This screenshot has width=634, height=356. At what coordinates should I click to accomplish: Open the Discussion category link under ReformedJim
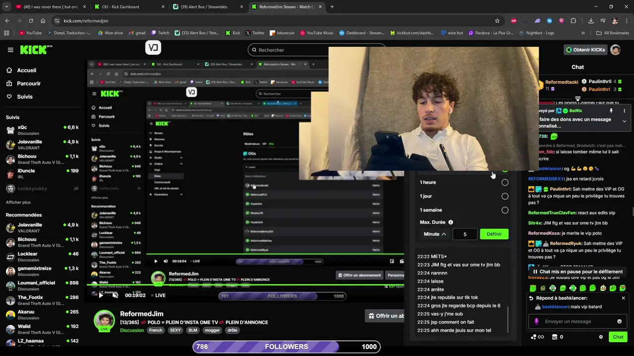(132, 330)
